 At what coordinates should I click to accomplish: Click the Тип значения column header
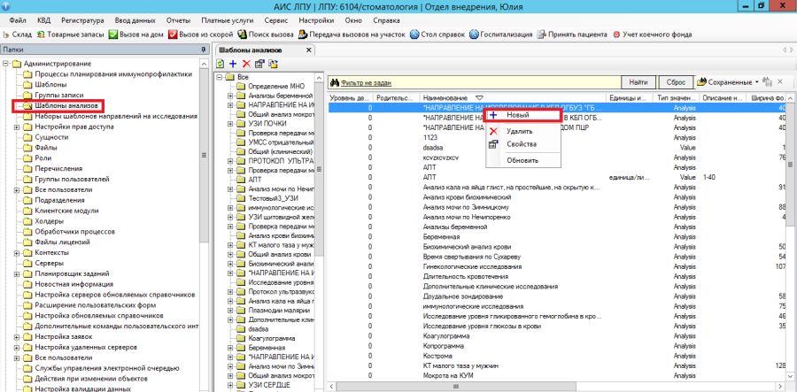676,97
